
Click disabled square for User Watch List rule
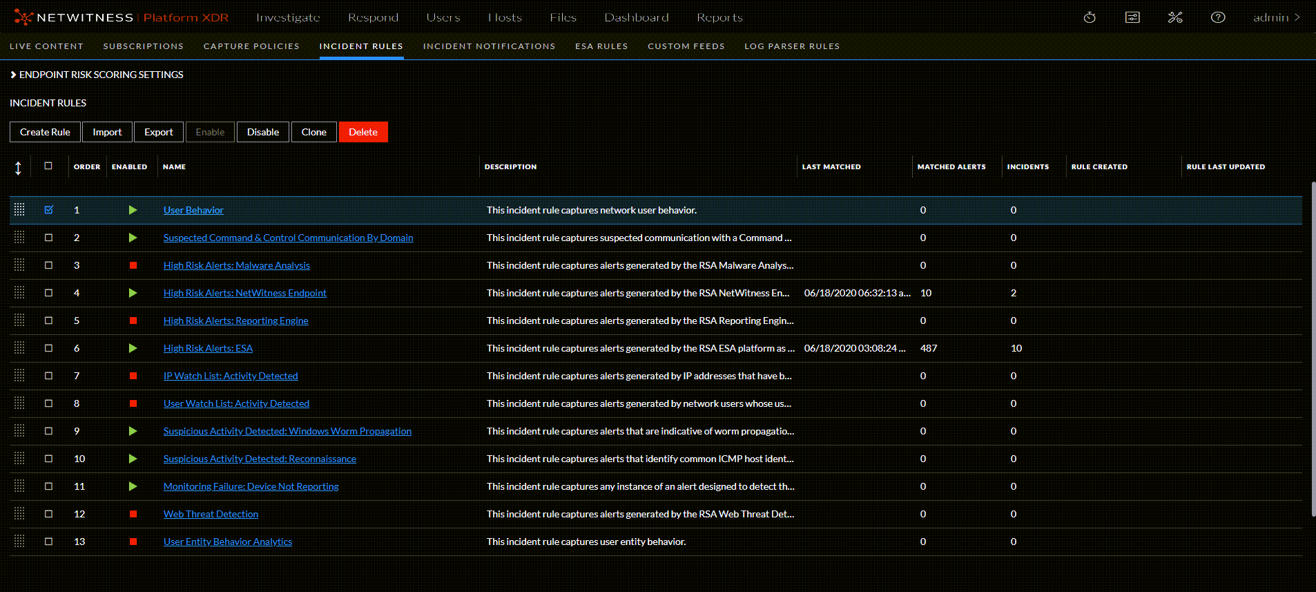[x=133, y=403]
